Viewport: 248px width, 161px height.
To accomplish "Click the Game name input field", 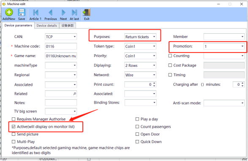I will coord(61,56).
